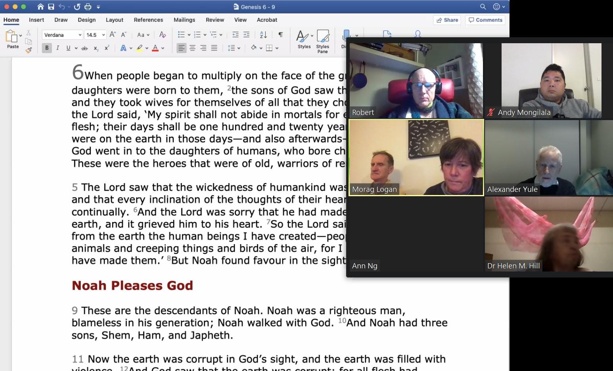The height and width of the screenshot is (371, 613).
Task: Open line and paragraph spacing options
Action: pos(234,48)
